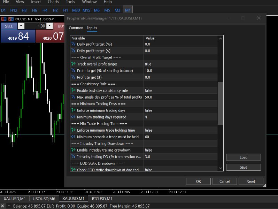Switch chart to M30 timeframe
The width and height of the screenshot is (278, 209).
coord(76,10)
